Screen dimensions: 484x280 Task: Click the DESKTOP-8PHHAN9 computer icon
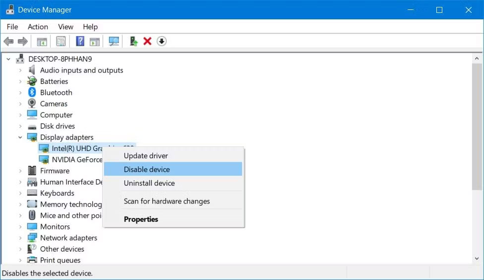click(20, 59)
